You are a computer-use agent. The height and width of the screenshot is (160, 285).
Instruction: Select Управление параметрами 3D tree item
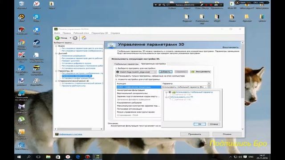coord(77,76)
